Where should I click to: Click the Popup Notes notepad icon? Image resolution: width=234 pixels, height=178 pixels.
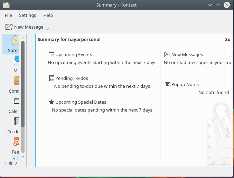pos(167,84)
